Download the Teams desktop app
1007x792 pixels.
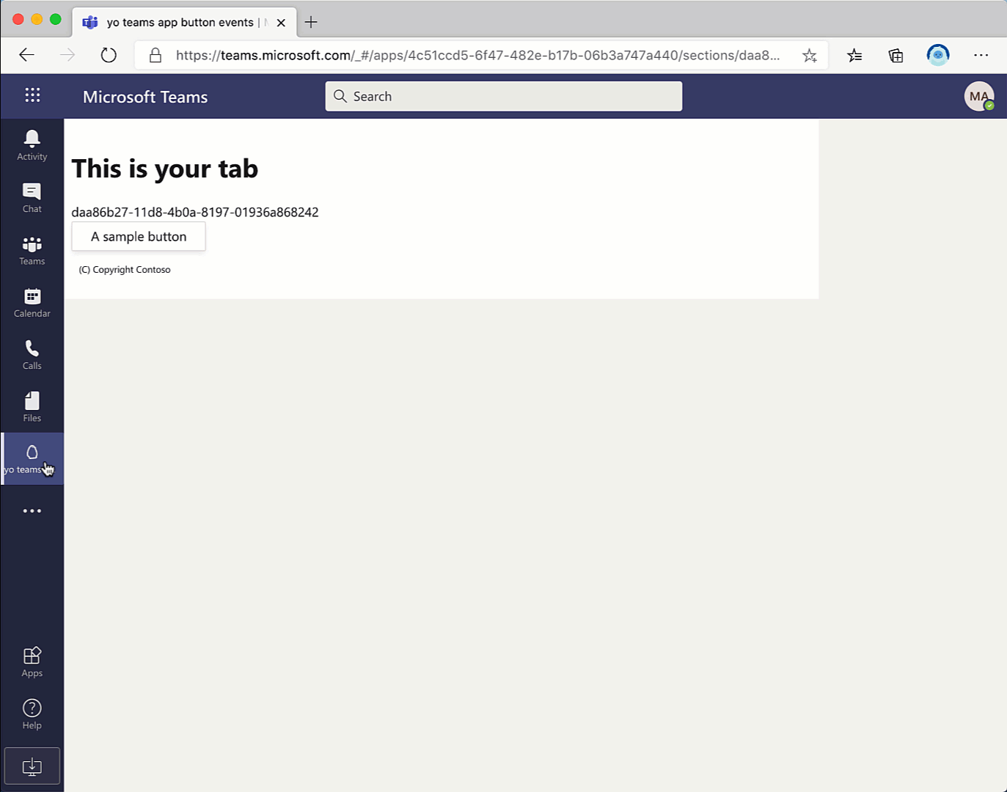click(32, 766)
